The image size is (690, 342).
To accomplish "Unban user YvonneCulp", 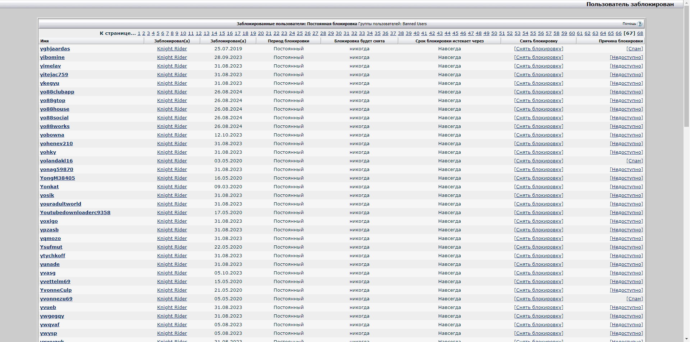I will [538, 290].
